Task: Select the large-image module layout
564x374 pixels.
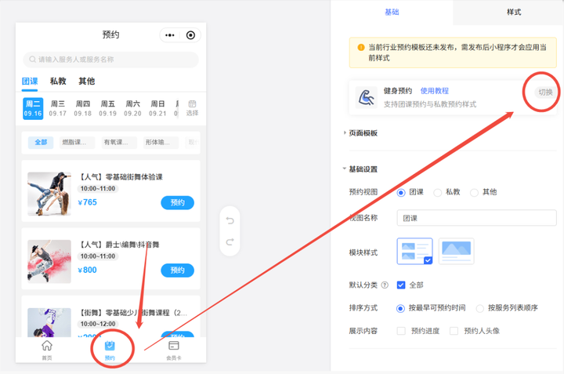Action: pos(456,250)
